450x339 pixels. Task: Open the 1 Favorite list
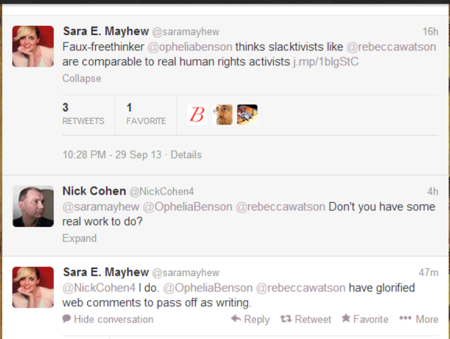coord(146,114)
